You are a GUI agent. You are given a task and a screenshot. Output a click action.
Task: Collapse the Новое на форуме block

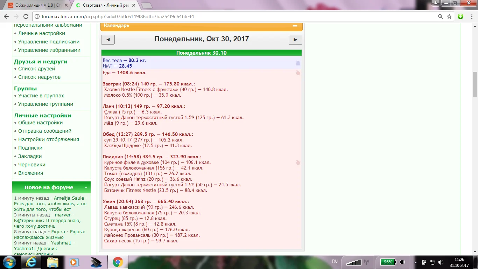point(86,187)
